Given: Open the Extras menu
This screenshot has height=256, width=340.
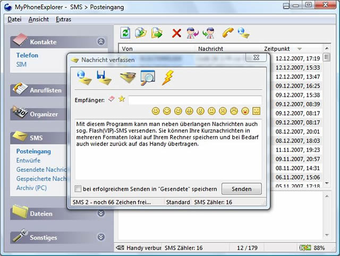Looking at the screenshot, I should [63, 19].
